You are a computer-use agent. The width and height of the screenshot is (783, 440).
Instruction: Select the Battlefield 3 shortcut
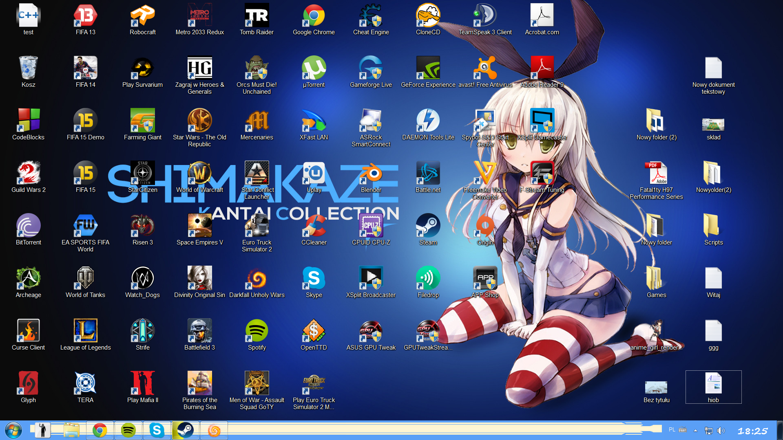pos(200,334)
